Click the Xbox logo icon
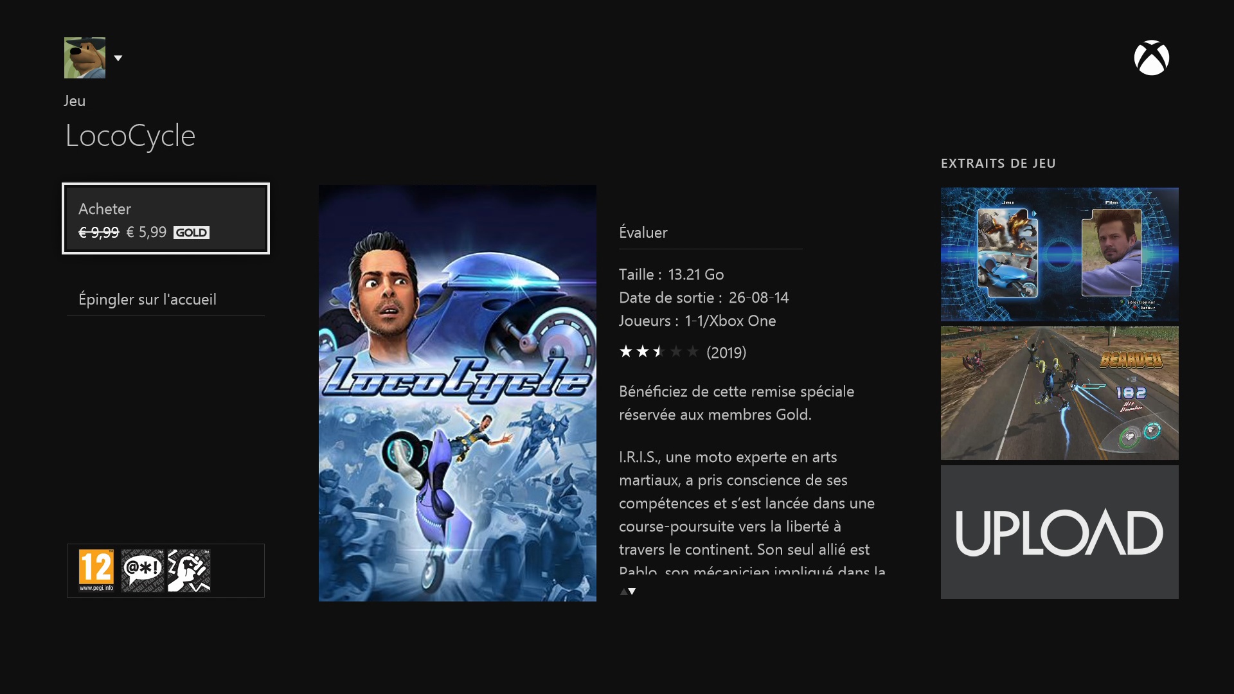 click(x=1151, y=58)
